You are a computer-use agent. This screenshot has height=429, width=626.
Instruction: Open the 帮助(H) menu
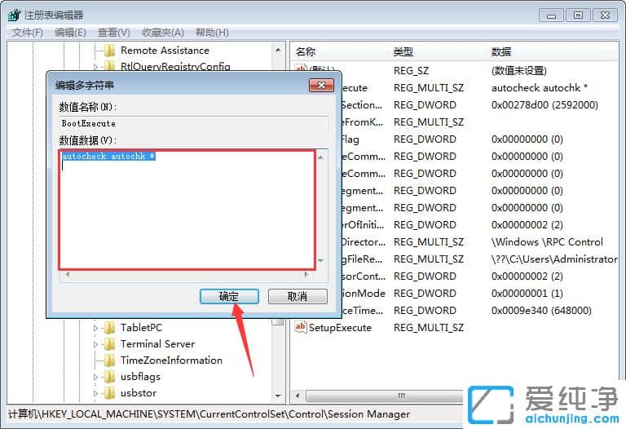tap(212, 33)
